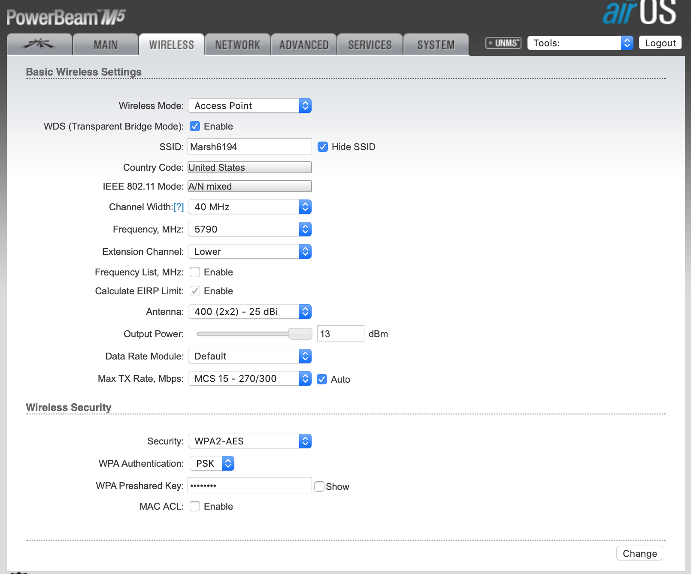Open the Frequency MHz dropdown
Image resolution: width=691 pixels, height=574 pixels.
(250, 229)
